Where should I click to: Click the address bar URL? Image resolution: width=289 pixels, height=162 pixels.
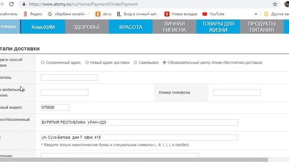[x=84, y=4]
